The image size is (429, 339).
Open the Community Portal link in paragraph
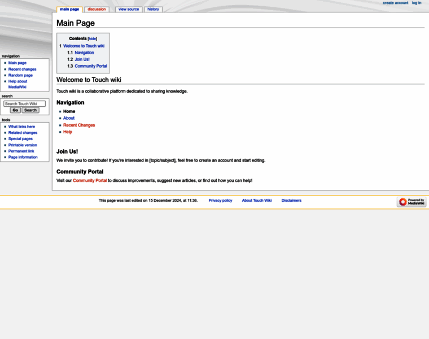(x=90, y=180)
